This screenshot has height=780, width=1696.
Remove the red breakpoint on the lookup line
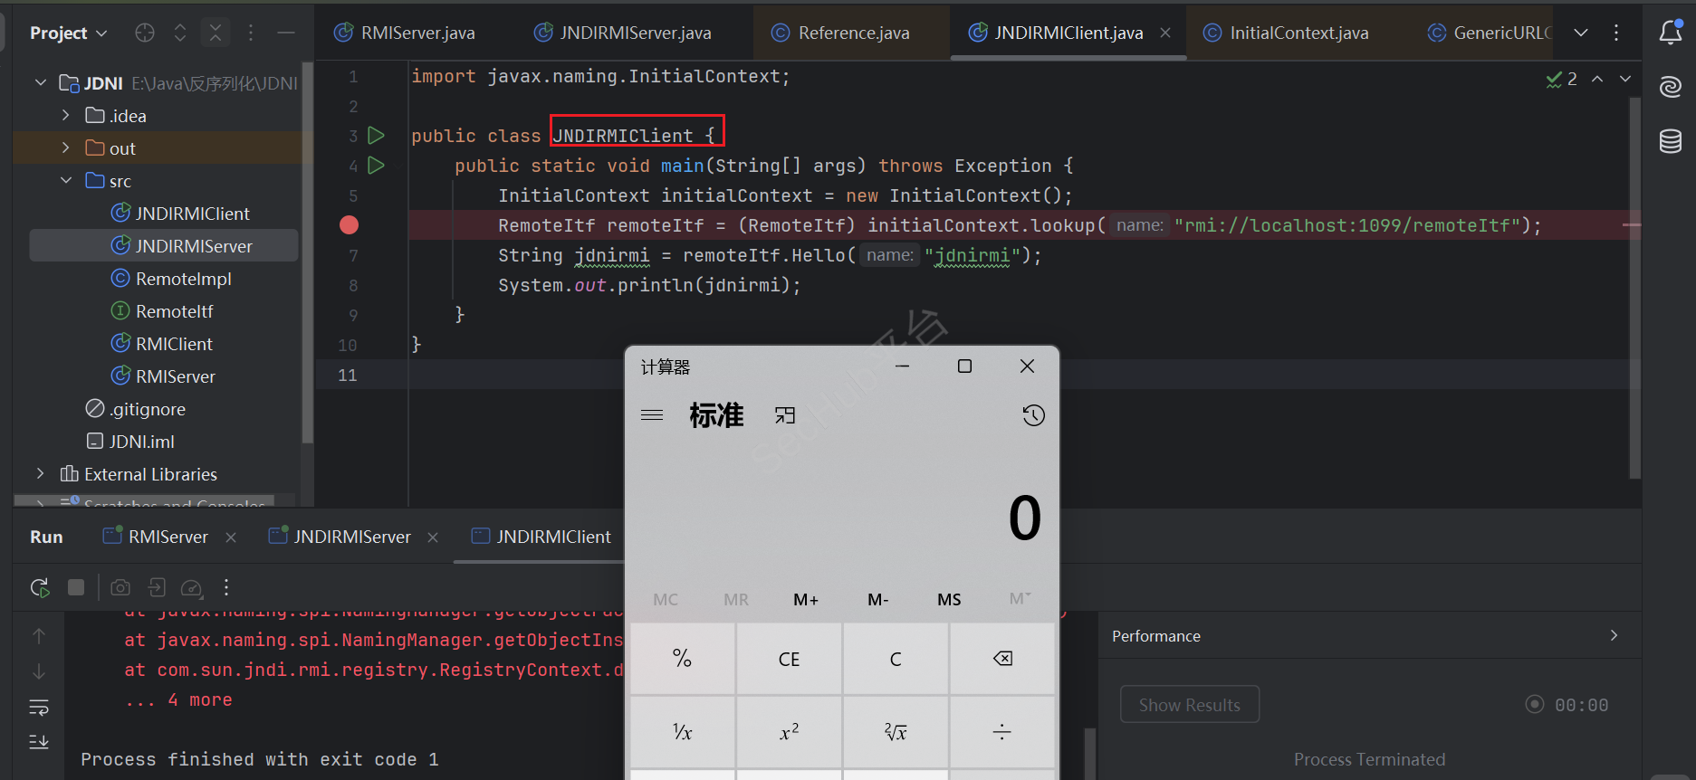[x=349, y=225]
